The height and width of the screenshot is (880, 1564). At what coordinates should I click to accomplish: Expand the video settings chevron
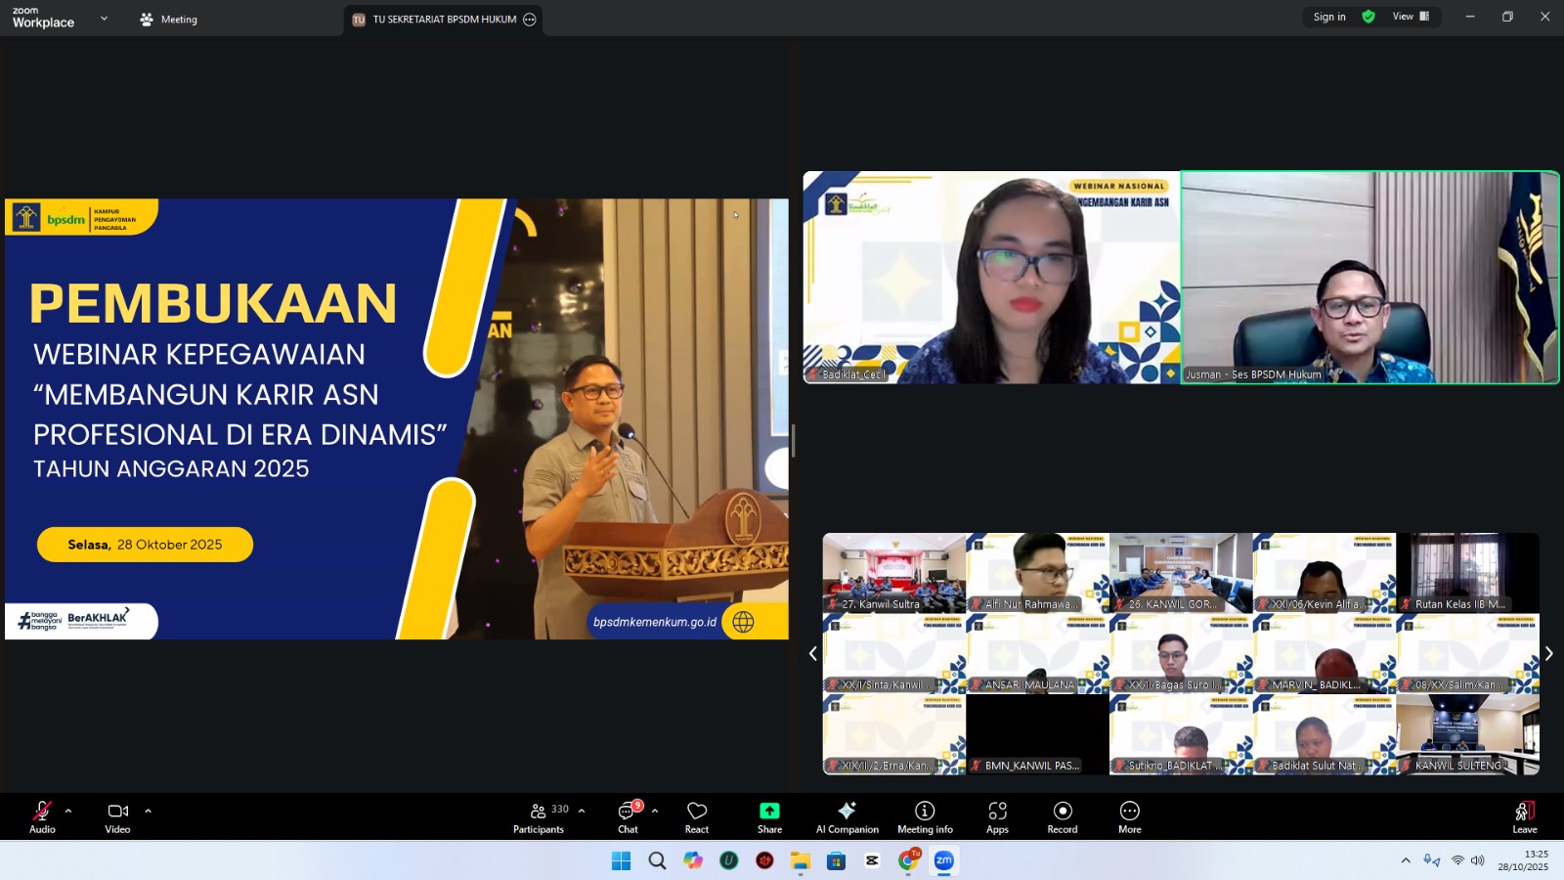(x=149, y=811)
